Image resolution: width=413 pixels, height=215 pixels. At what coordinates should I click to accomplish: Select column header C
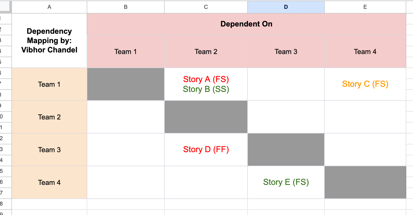(206, 7)
